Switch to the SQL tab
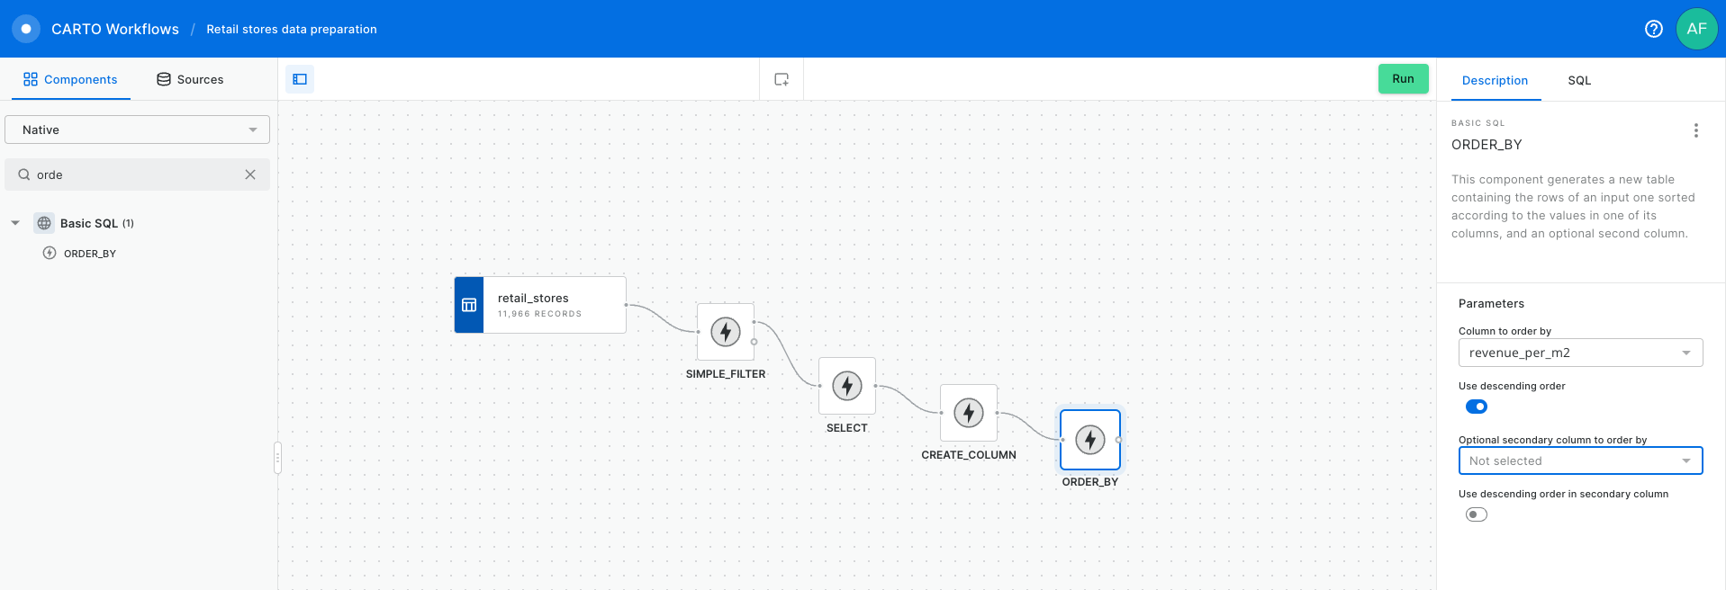Viewport: 1726px width, 590px height. tap(1579, 80)
